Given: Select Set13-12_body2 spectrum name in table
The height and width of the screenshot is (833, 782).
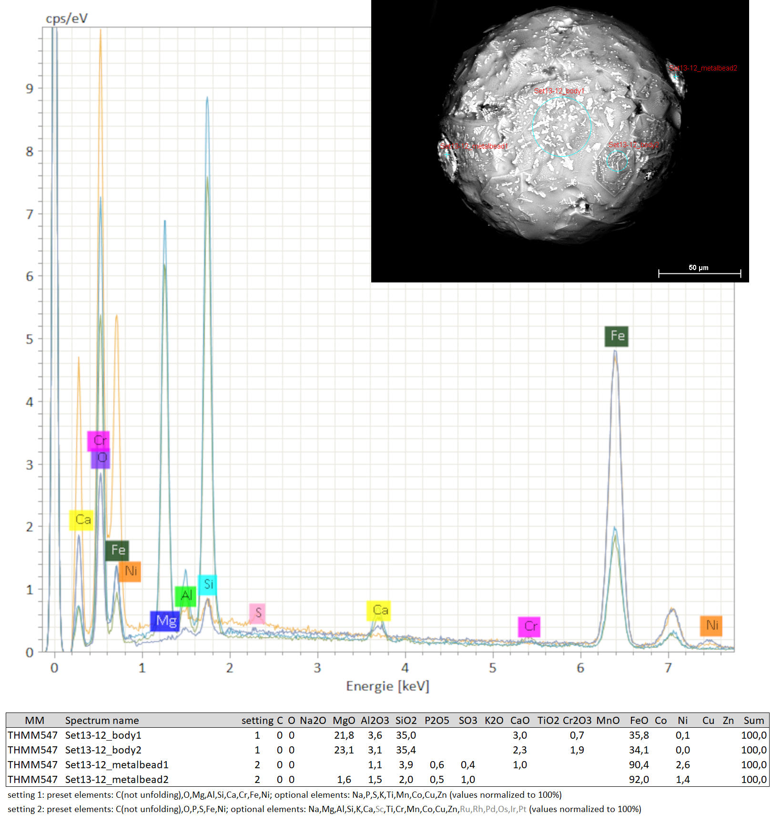Looking at the screenshot, I should [x=103, y=750].
